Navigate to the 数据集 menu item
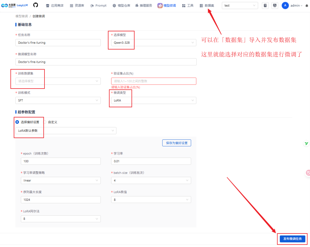This screenshot has height=247, width=310. coord(209,5)
